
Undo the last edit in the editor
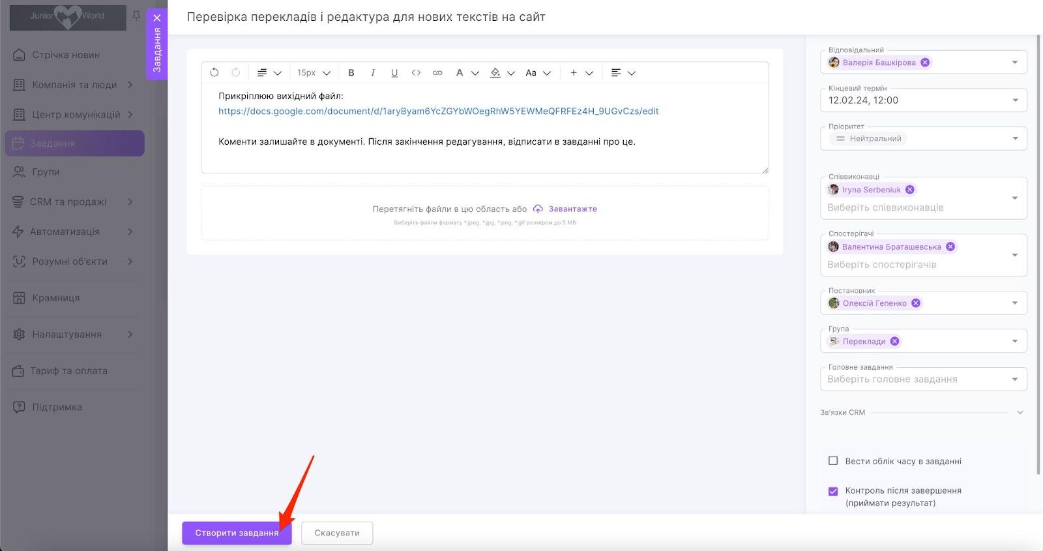(214, 72)
